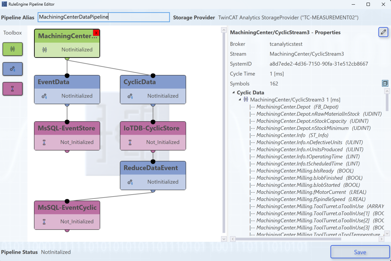Select MachiningCenter.Milling.bIsReady symbol

coord(305,171)
